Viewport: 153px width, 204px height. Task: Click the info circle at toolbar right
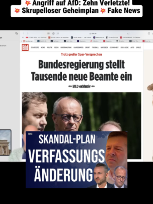tap(149, 33)
